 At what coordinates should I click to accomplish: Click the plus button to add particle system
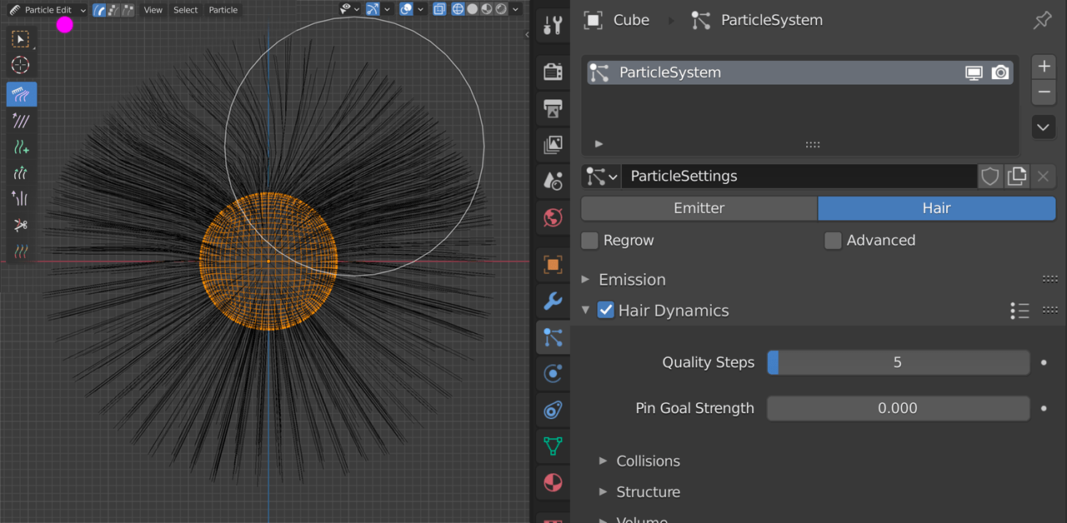pyautogui.click(x=1044, y=66)
